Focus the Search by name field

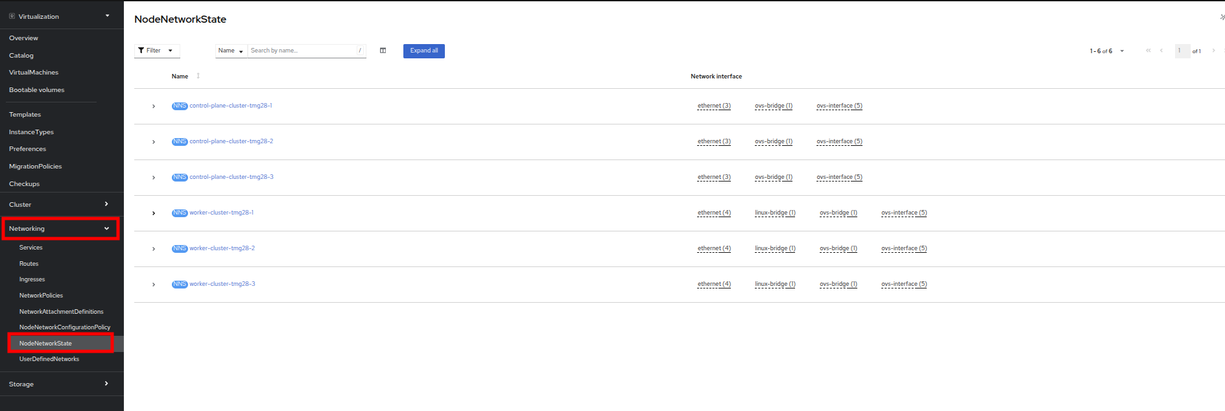coord(302,51)
